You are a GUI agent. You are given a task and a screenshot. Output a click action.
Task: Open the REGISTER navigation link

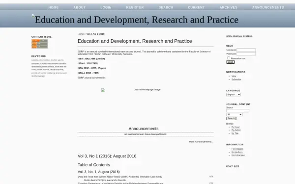pyautogui.click(x=135, y=7)
